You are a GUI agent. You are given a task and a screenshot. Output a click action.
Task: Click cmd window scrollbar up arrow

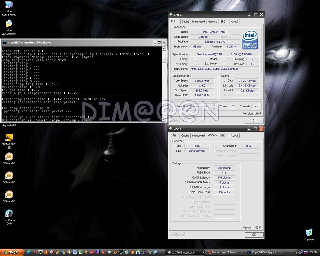(x=164, y=48)
